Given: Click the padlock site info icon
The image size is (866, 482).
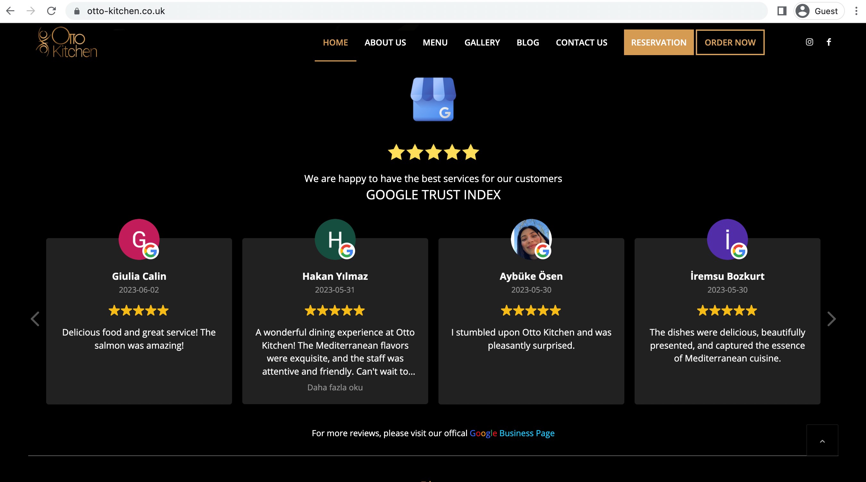Looking at the screenshot, I should [x=77, y=11].
